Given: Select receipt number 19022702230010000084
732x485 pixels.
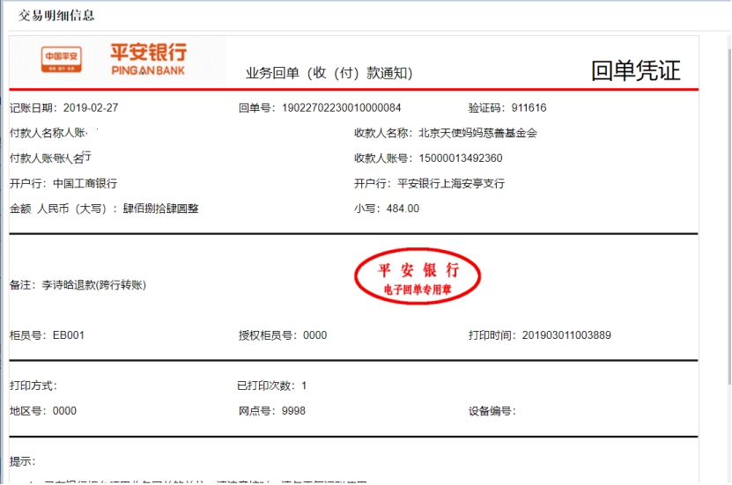Looking at the screenshot, I should (x=341, y=107).
